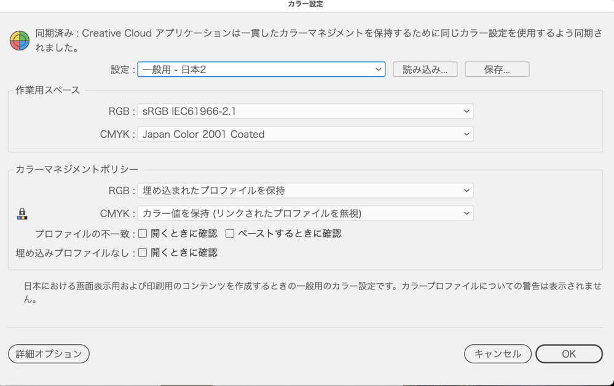Click the カラー設定 dialog title
The height and width of the screenshot is (386, 614).
[x=307, y=5]
